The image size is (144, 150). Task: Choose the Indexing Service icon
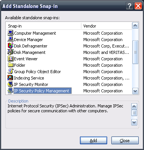click(x=10, y=78)
